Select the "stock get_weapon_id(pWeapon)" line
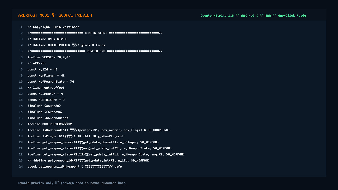Image resolution: width=338 pixels, height=190 pixels. pos(75,167)
